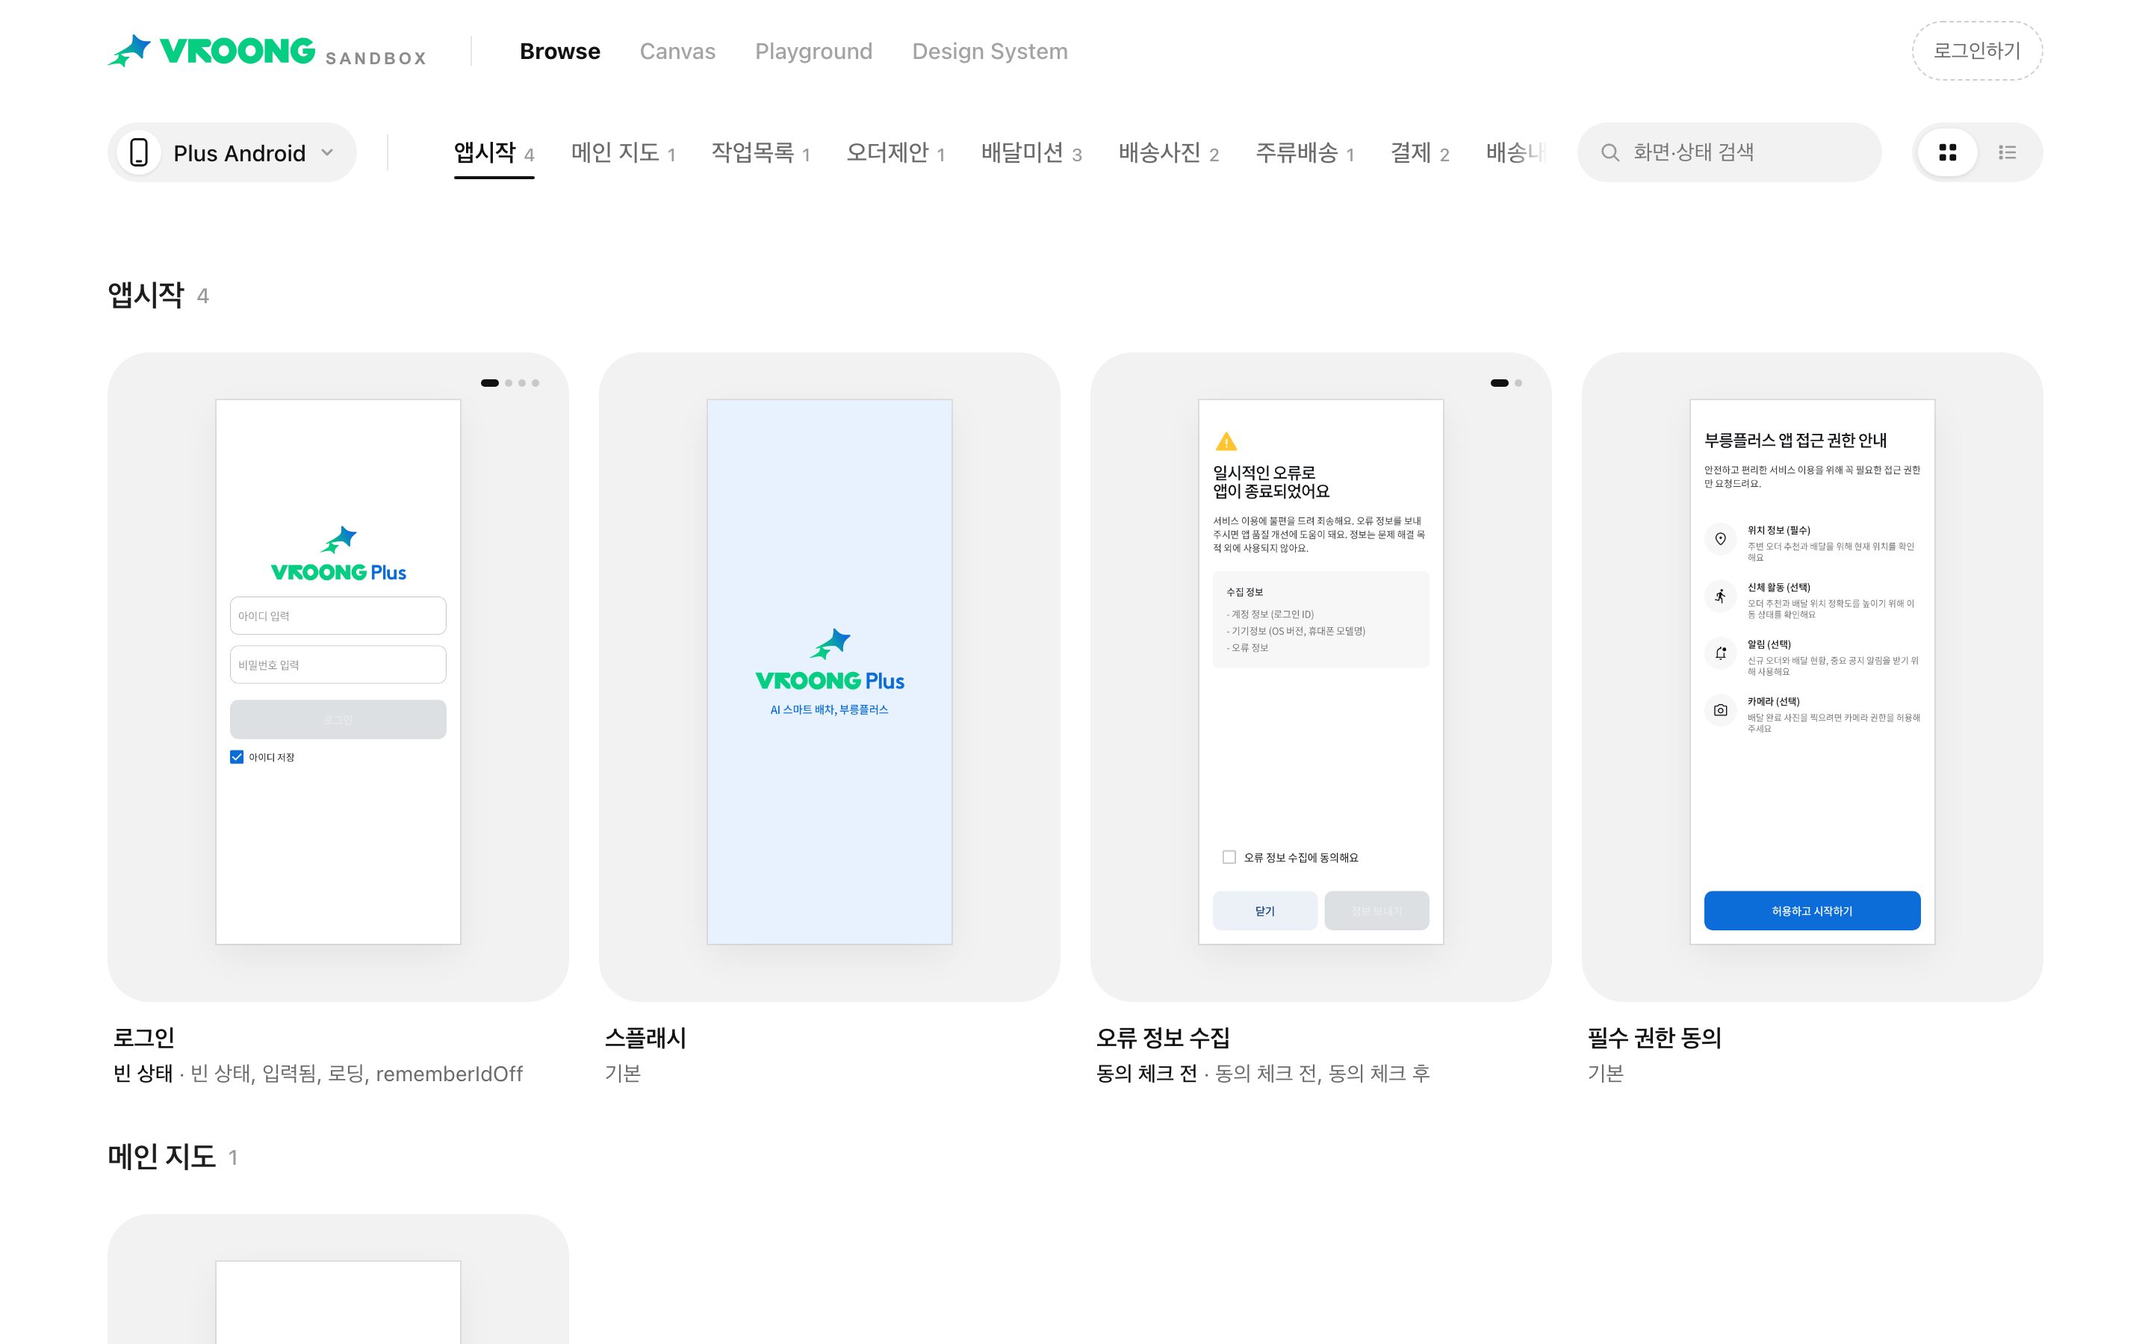Click the 로그인 card state pagination dots
This screenshot has width=2151, height=1344.
(x=510, y=383)
